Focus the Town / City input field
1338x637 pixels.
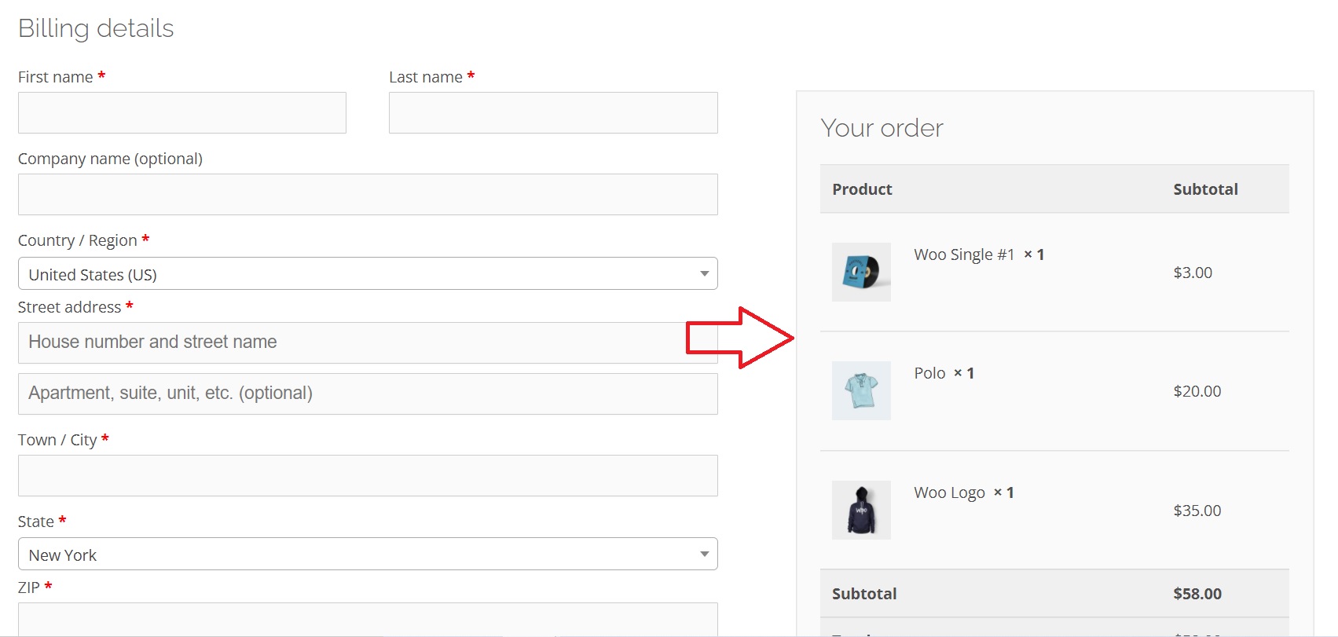click(x=368, y=475)
